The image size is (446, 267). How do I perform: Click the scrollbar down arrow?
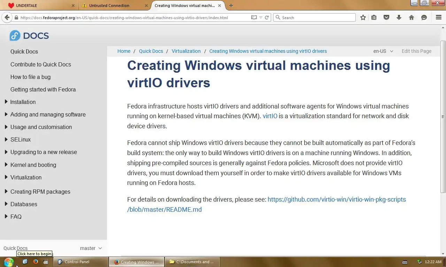[443, 253]
